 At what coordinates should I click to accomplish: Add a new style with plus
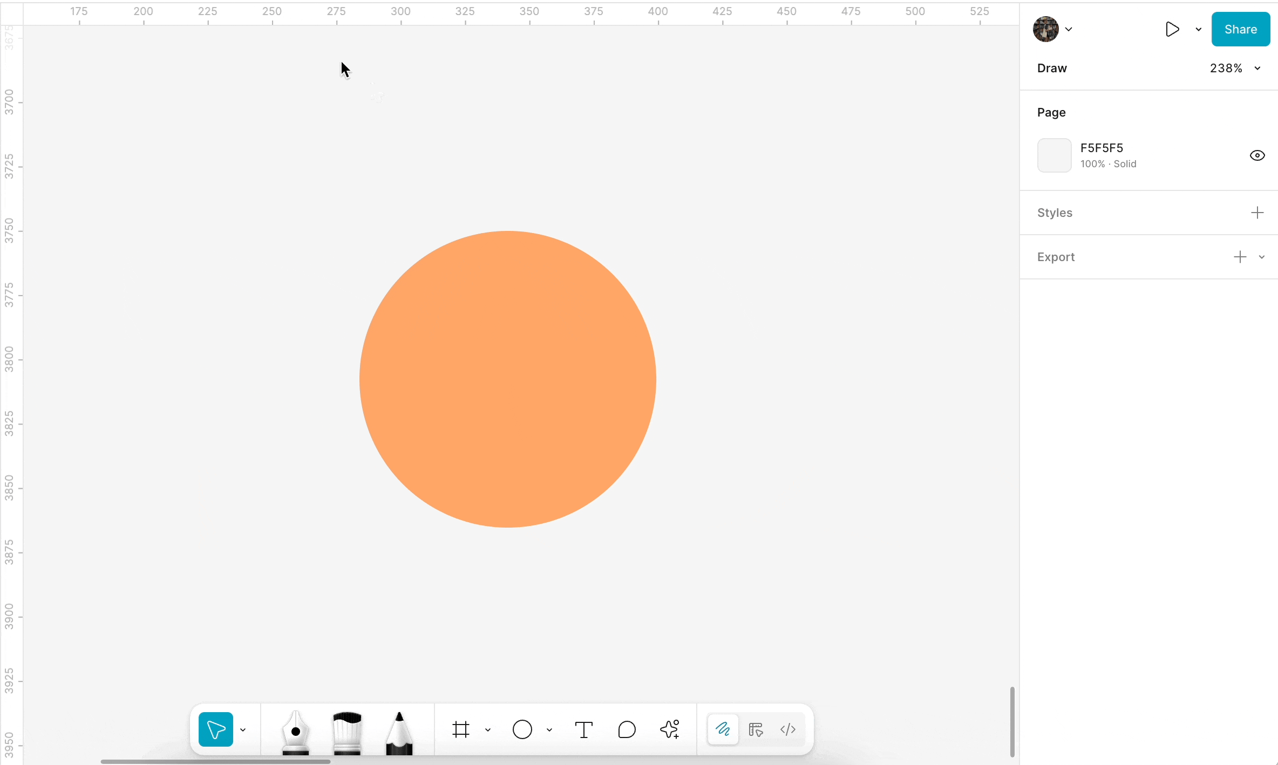[1257, 213]
